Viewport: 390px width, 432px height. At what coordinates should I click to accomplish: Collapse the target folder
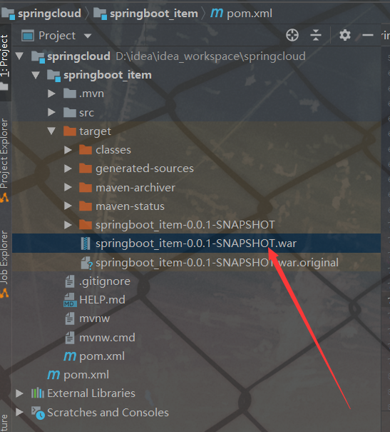(51, 131)
